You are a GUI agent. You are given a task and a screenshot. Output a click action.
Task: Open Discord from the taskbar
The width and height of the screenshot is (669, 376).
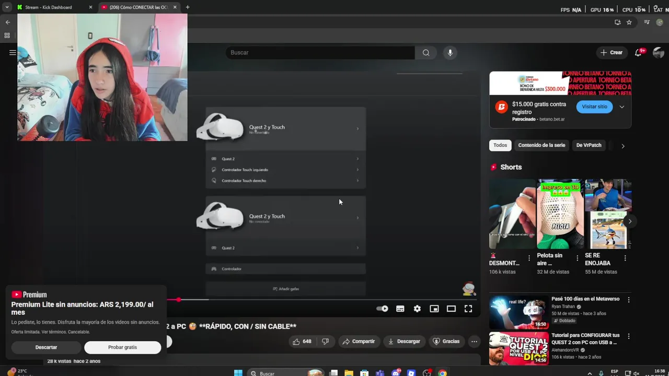[396, 373]
